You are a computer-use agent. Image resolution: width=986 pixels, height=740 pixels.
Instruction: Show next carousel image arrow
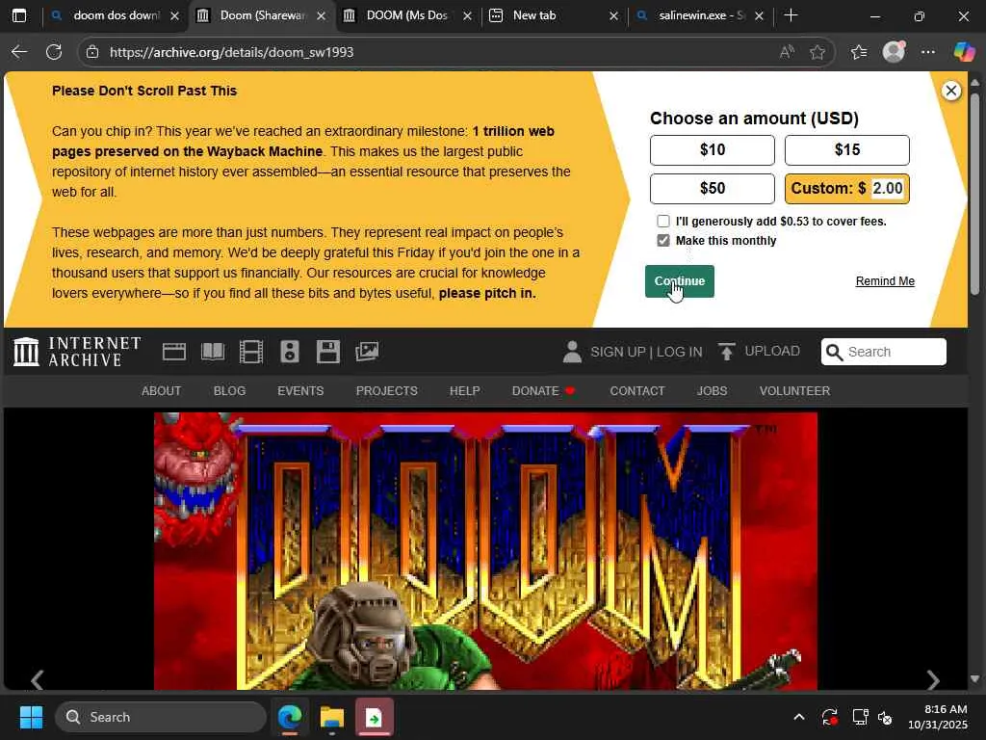(x=933, y=679)
